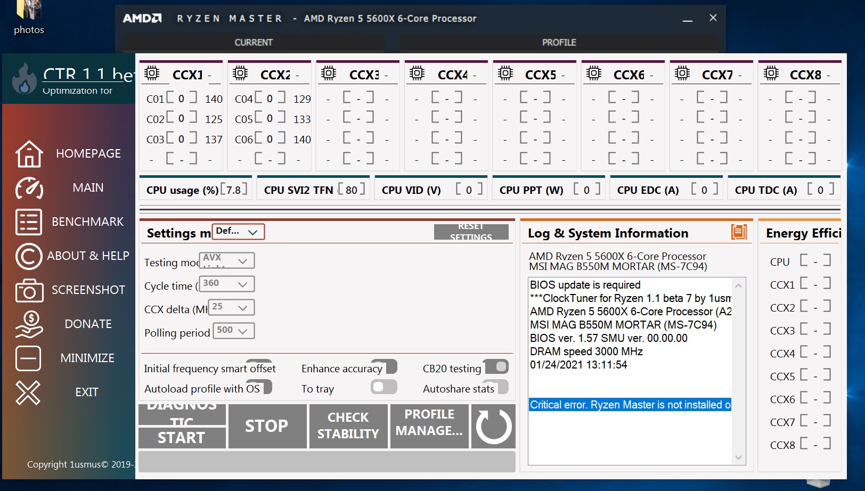Screen dimensions: 865x491
Task: Toggle CB20 testing switch
Action: tap(495, 366)
